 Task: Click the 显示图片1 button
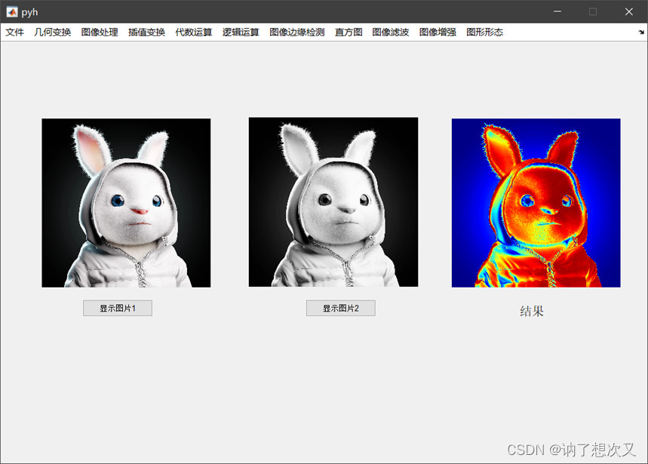[118, 309]
